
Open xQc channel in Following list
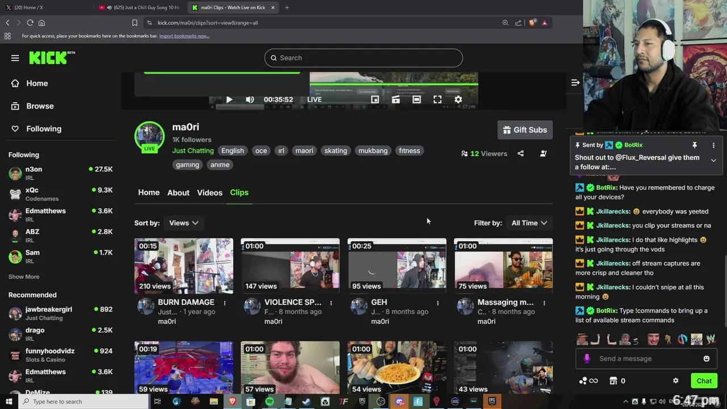[60, 194]
